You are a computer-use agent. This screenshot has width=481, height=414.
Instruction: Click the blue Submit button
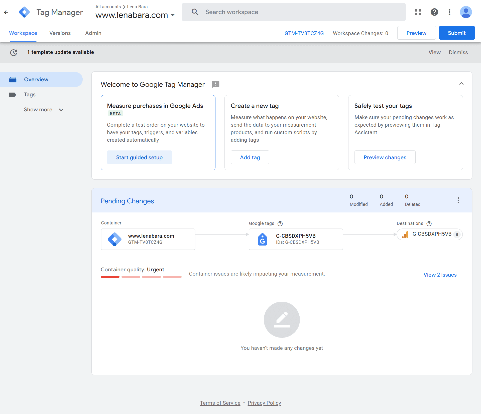click(457, 33)
